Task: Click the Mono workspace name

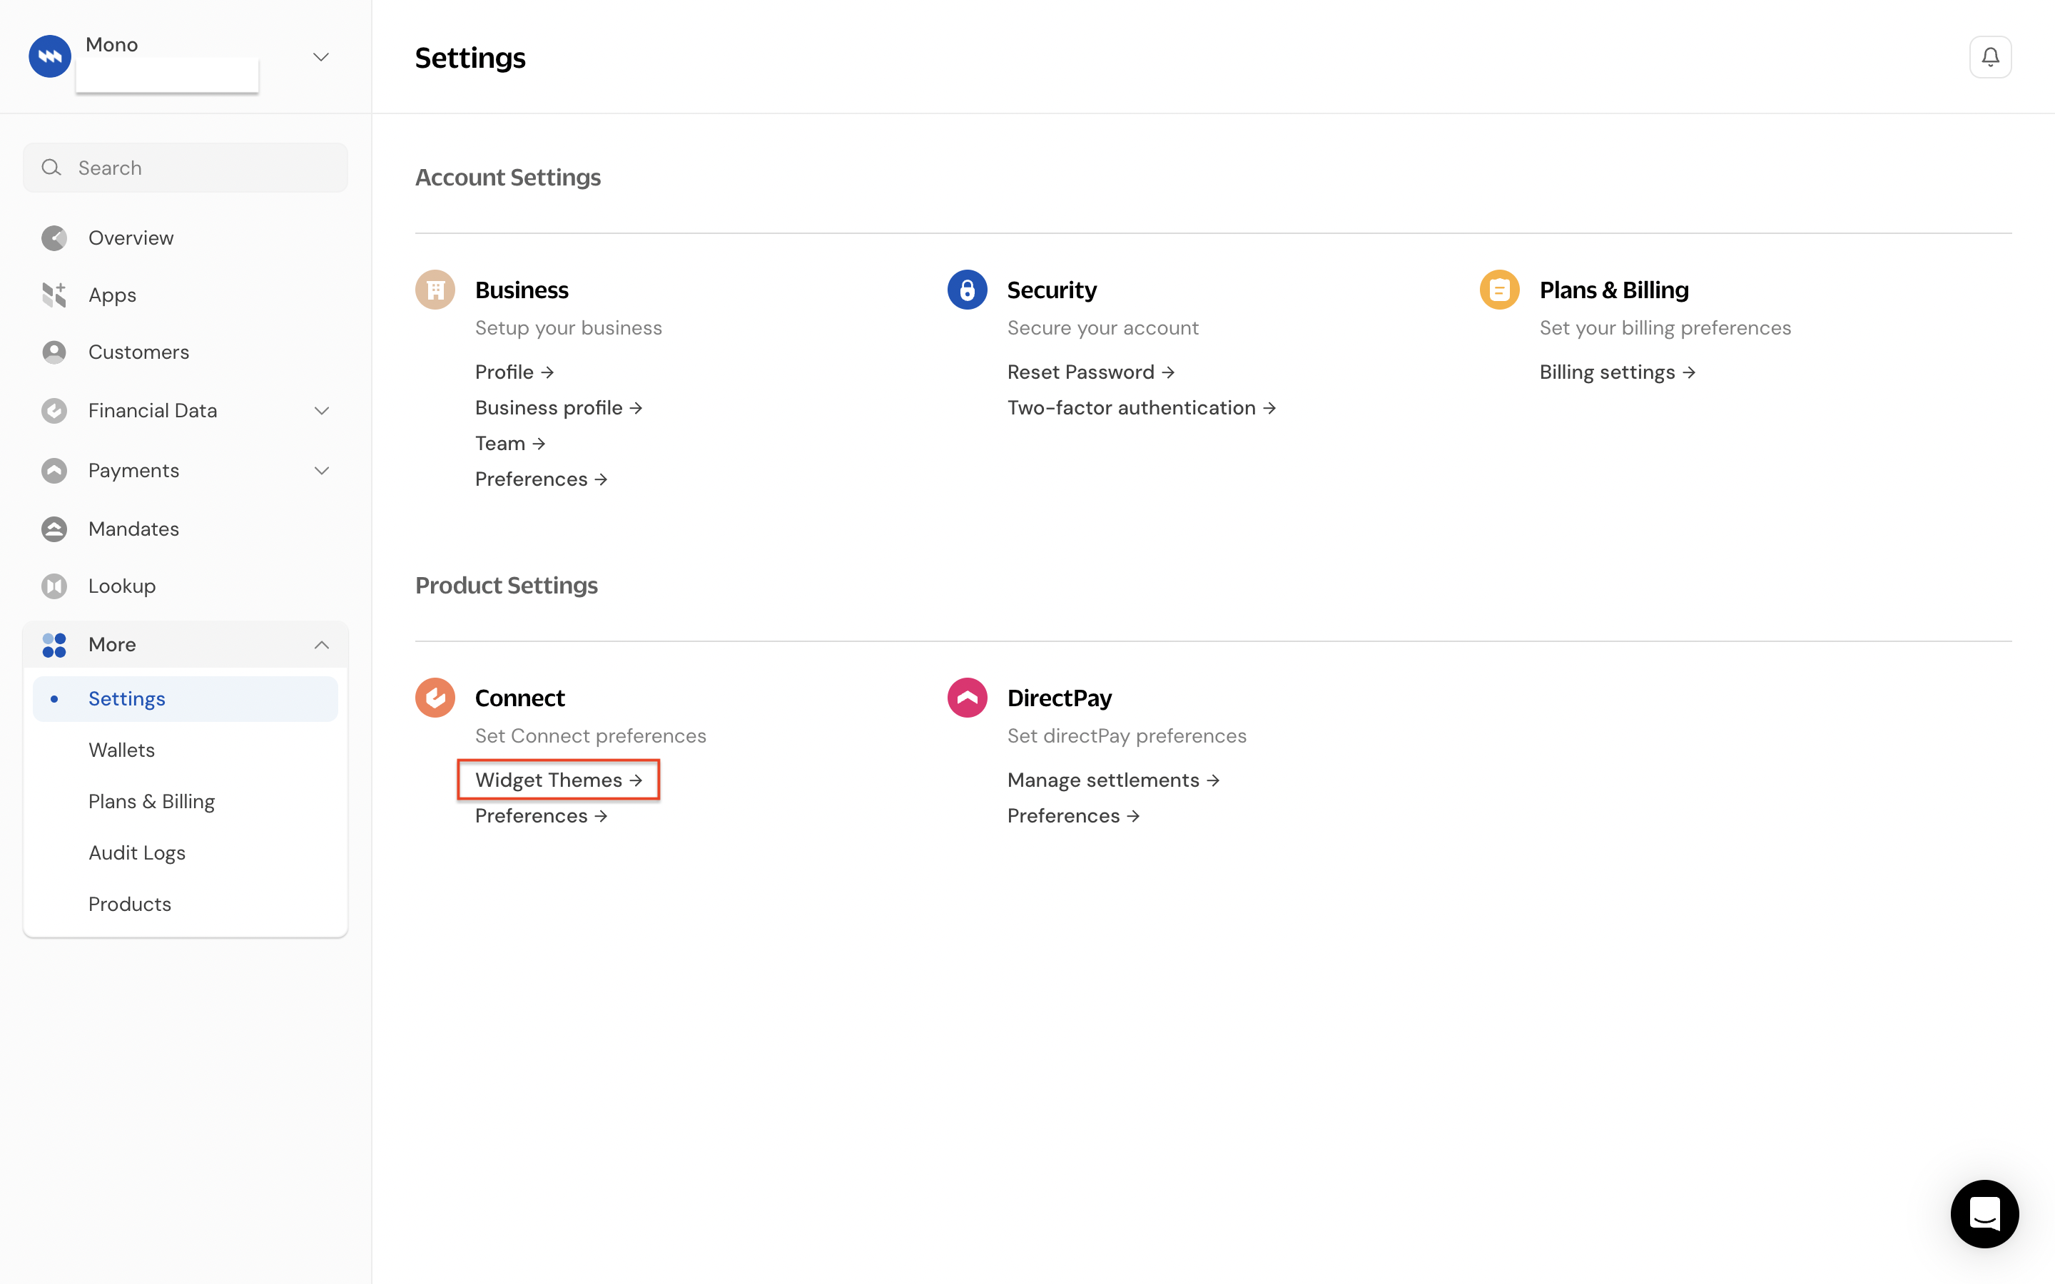Action: [111, 44]
